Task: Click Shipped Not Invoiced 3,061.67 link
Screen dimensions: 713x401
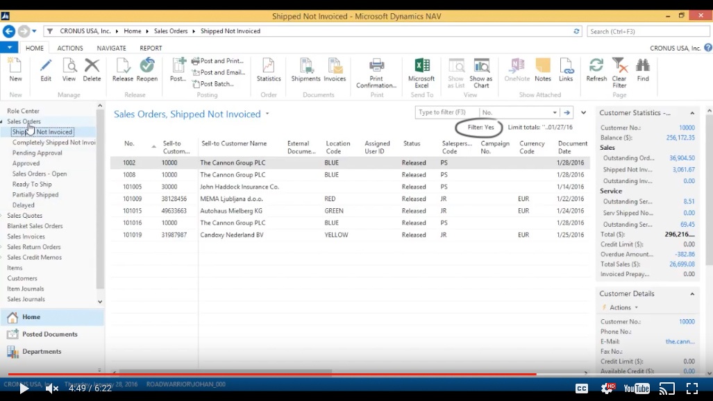Action: [683, 169]
